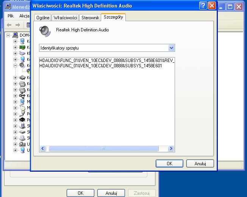Click the horizontal scrollbar thumb
247x197 pixels.
click(103, 149)
